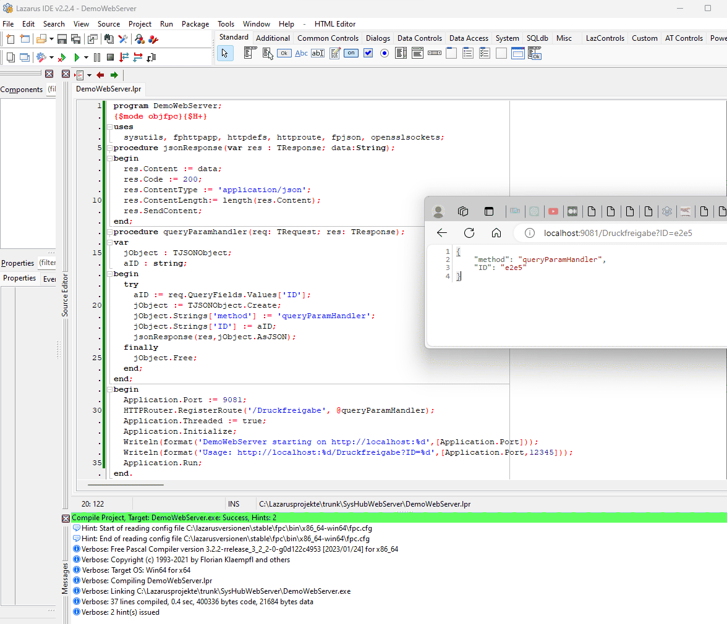Viewport: 727px width, 624px height.
Task: Pick the TCheckBox component icon
Action: point(368,53)
